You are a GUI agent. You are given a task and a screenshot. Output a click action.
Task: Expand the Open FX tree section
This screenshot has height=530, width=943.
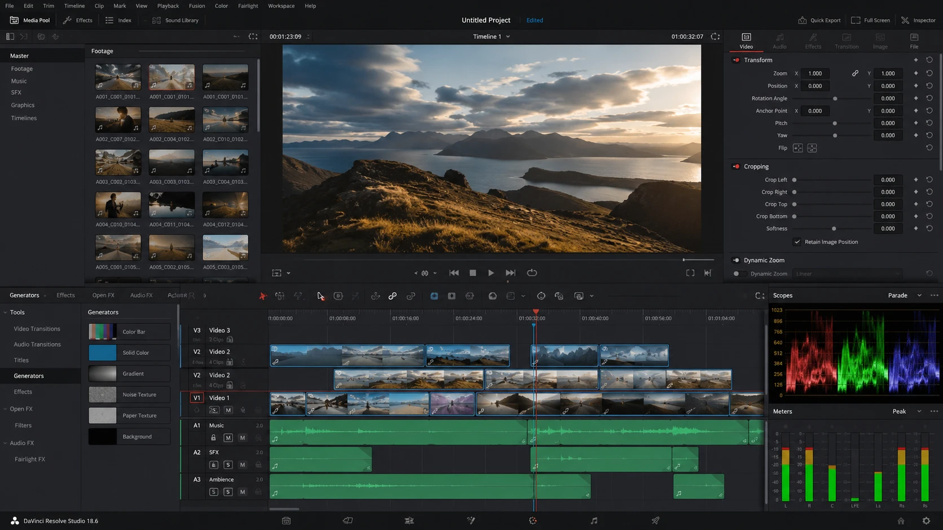coord(6,409)
